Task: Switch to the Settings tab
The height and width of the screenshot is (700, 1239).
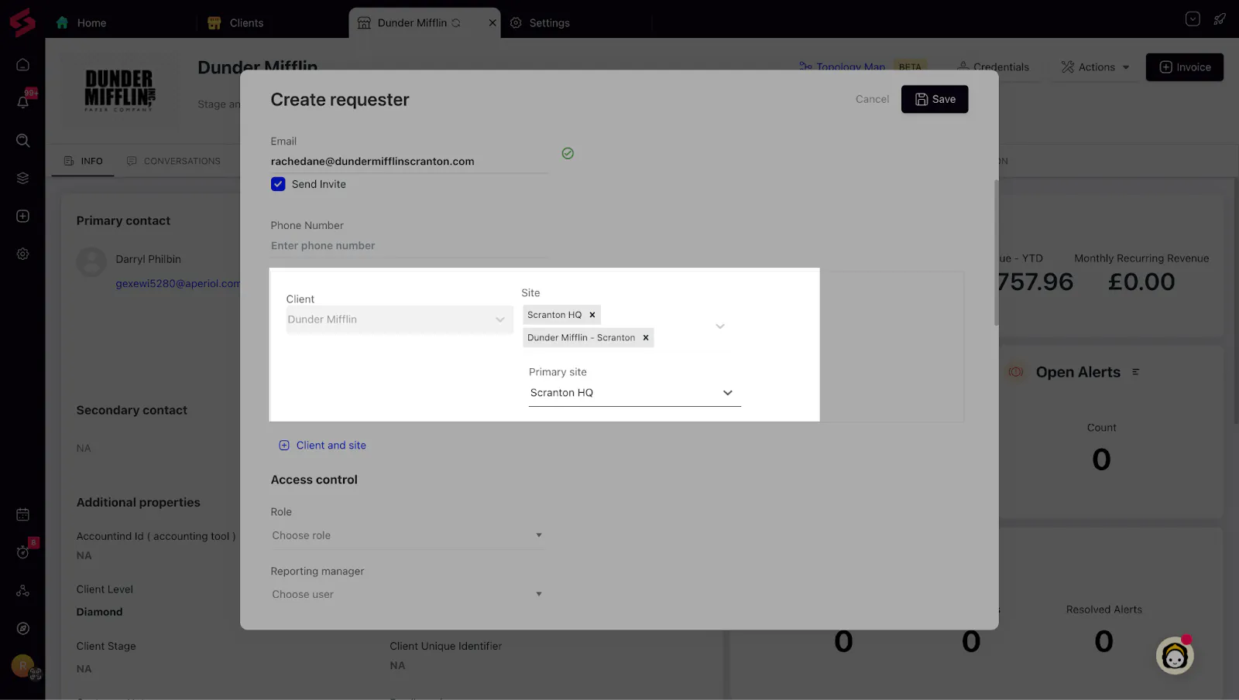Action: [x=541, y=23]
